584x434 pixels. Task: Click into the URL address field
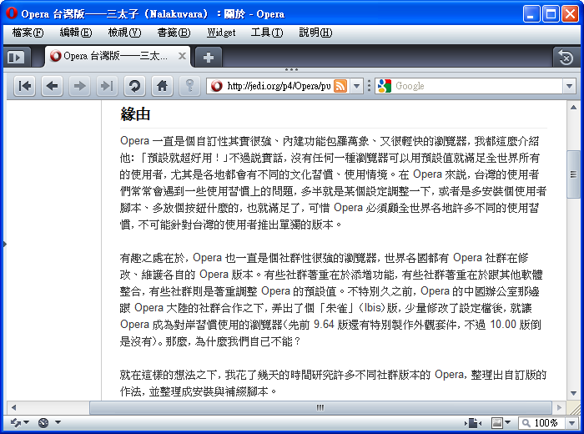(x=279, y=86)
